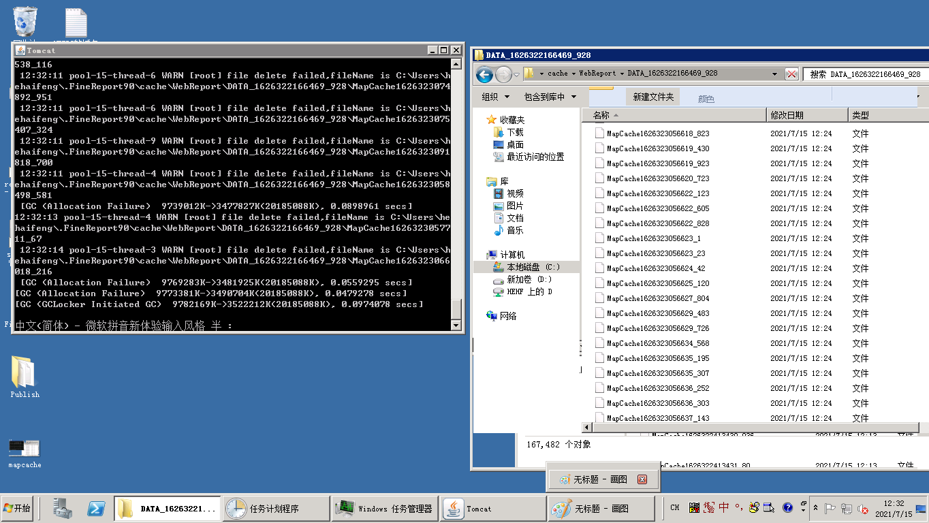Image resolution: width=929 pixels, height=523 pixels.
Task: Switch to 任务计划程序 in taskbar
Action: point(275,509)
